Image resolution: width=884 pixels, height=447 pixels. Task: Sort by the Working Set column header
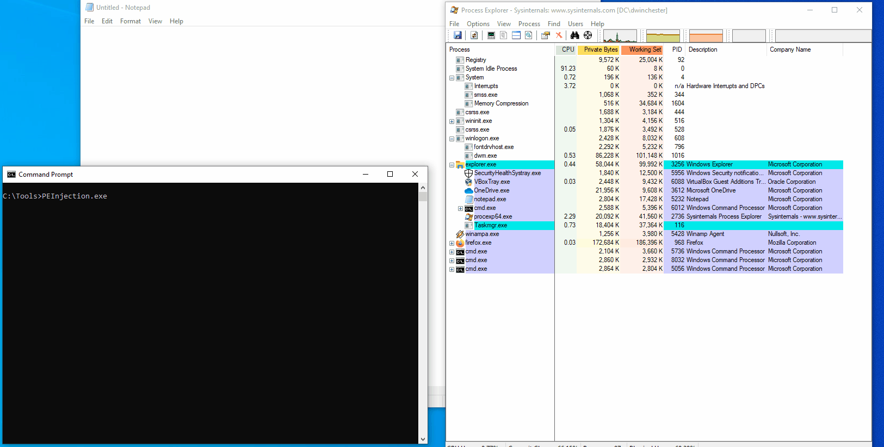coord(642,49)
